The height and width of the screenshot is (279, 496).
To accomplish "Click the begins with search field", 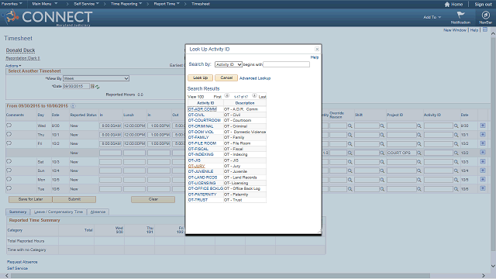I will coord(286,64).
